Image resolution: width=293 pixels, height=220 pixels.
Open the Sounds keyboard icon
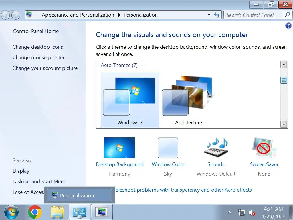(x=216, y=148)
